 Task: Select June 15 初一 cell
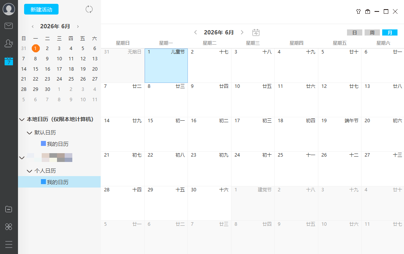[166, 134]
